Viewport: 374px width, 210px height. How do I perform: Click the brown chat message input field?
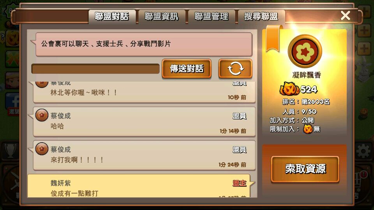click(x=95, y=69)
